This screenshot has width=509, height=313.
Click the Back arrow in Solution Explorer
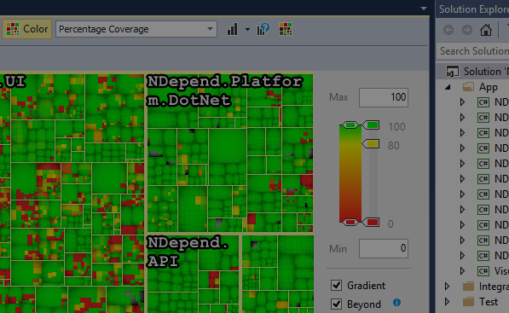click(448, 30)
